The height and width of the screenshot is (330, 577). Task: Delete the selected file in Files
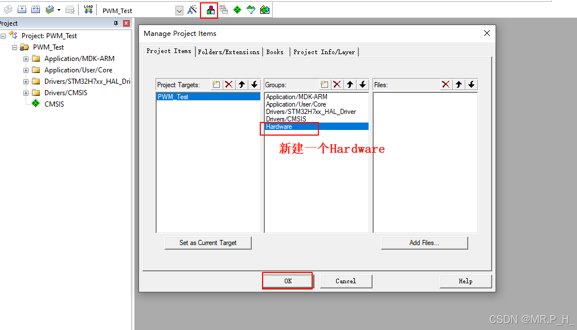pyautogui.click(x=445, y=85)
